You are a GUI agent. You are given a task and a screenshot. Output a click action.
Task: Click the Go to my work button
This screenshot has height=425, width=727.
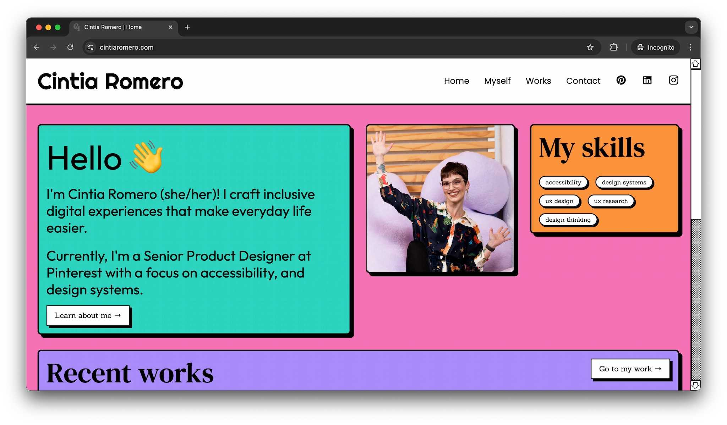point(630,369)
